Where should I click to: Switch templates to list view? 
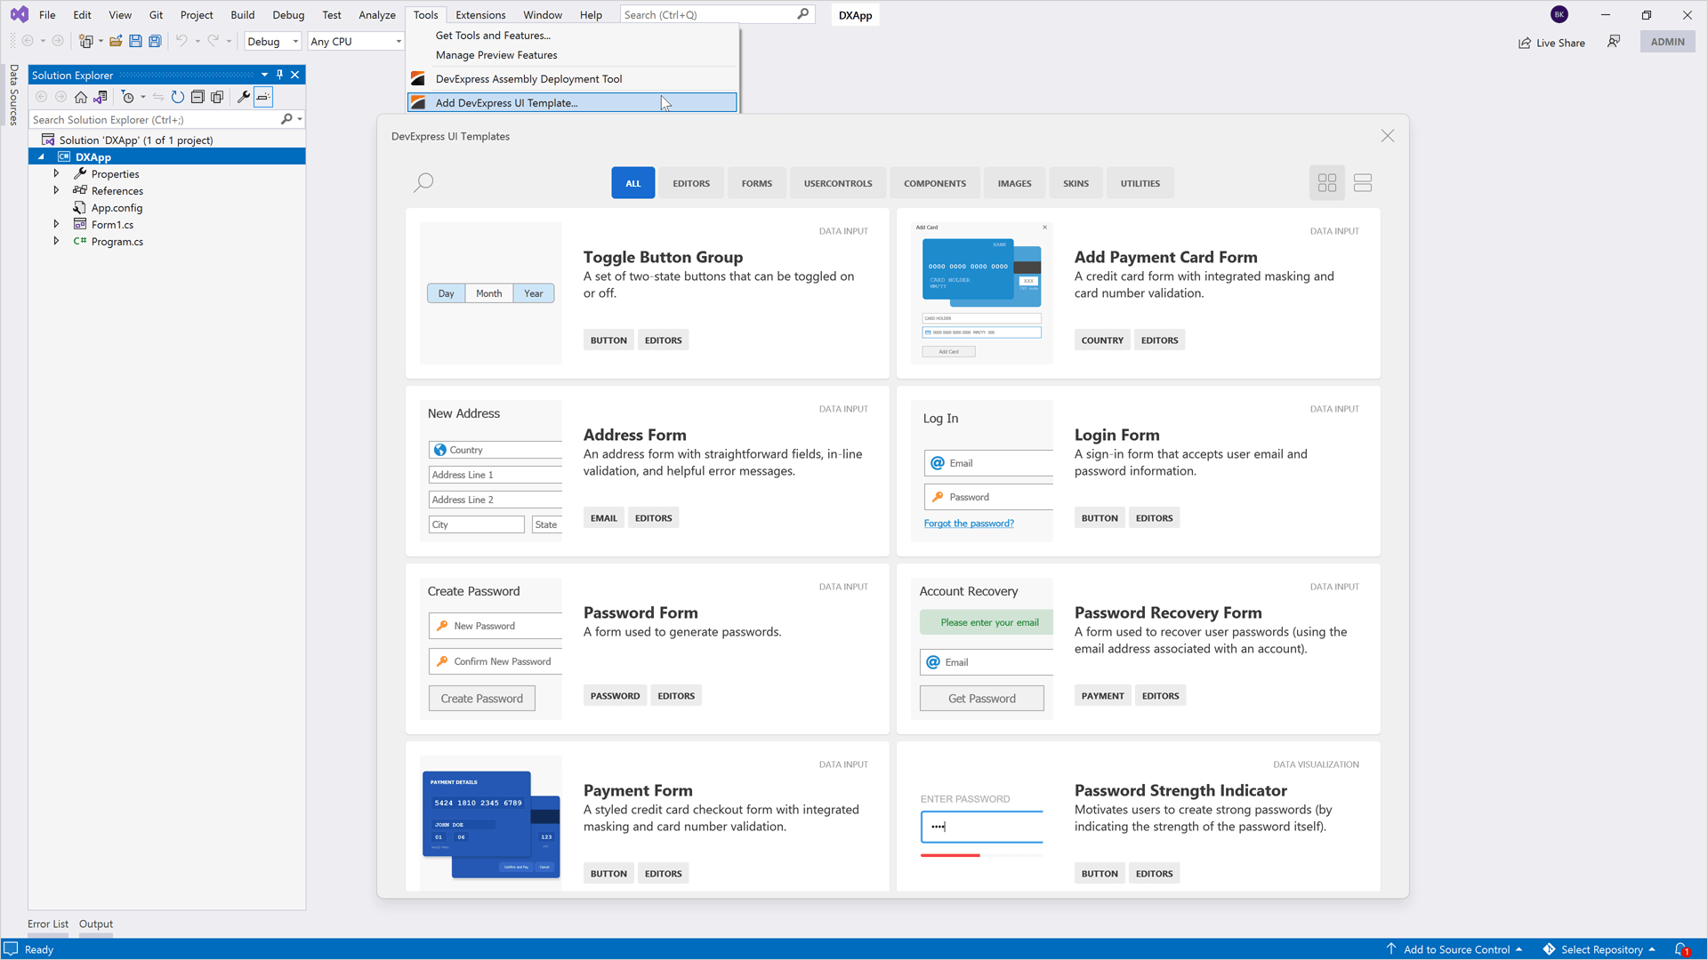click(x=1362, y=182)
